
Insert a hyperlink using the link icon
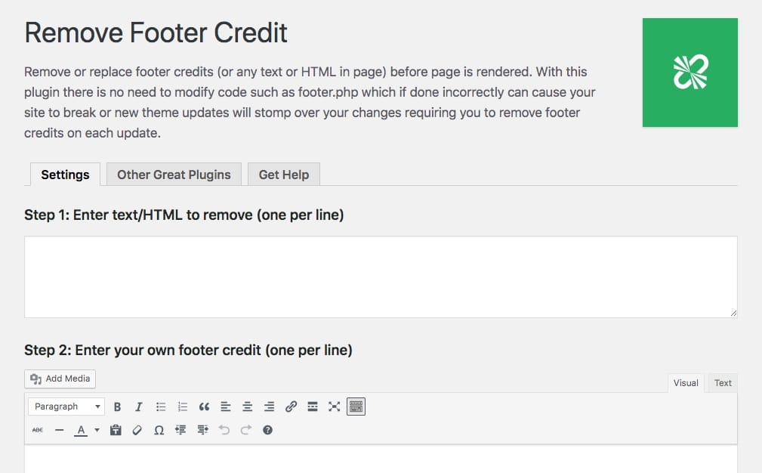(292, 407)
